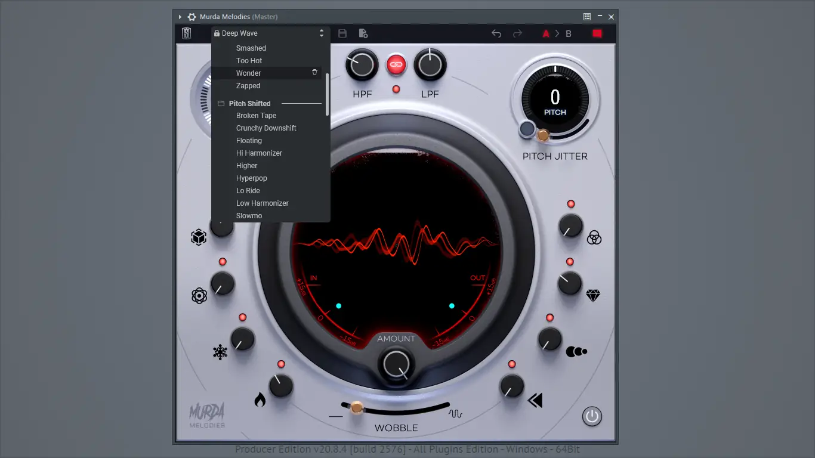Screen dimensions: 815x458
Task: Click the cube effect icon
Action: pos(199,238)
